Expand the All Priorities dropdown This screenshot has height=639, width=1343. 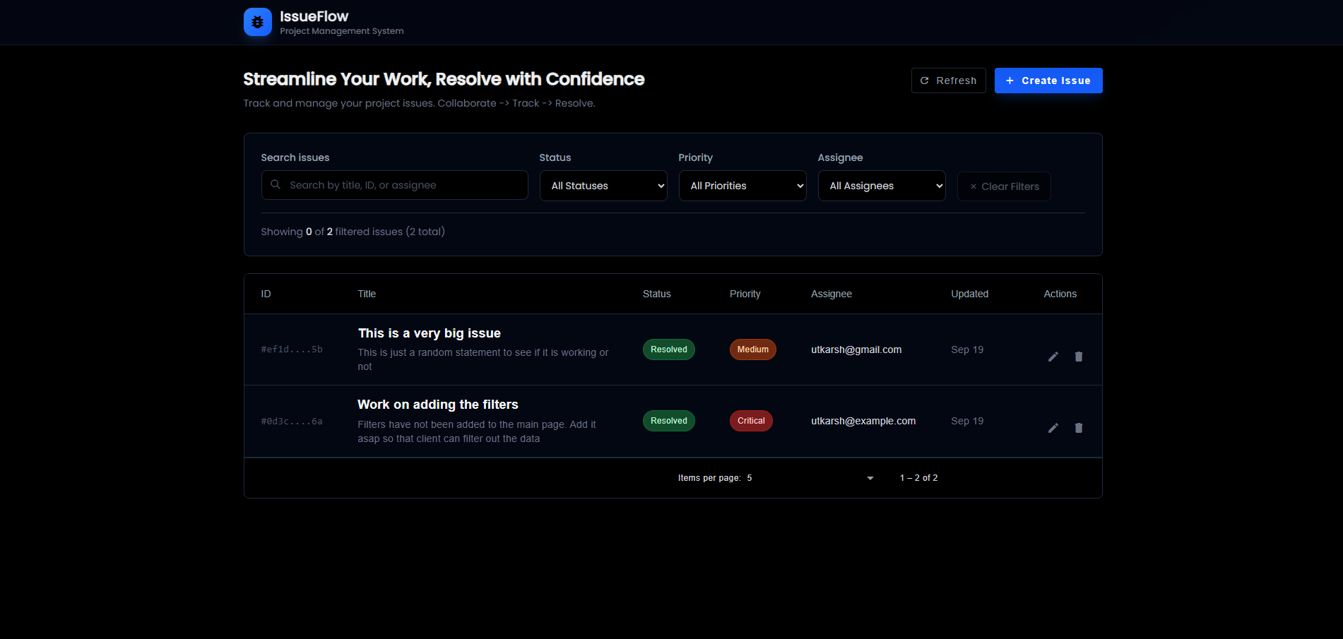(x=742, y=186)
